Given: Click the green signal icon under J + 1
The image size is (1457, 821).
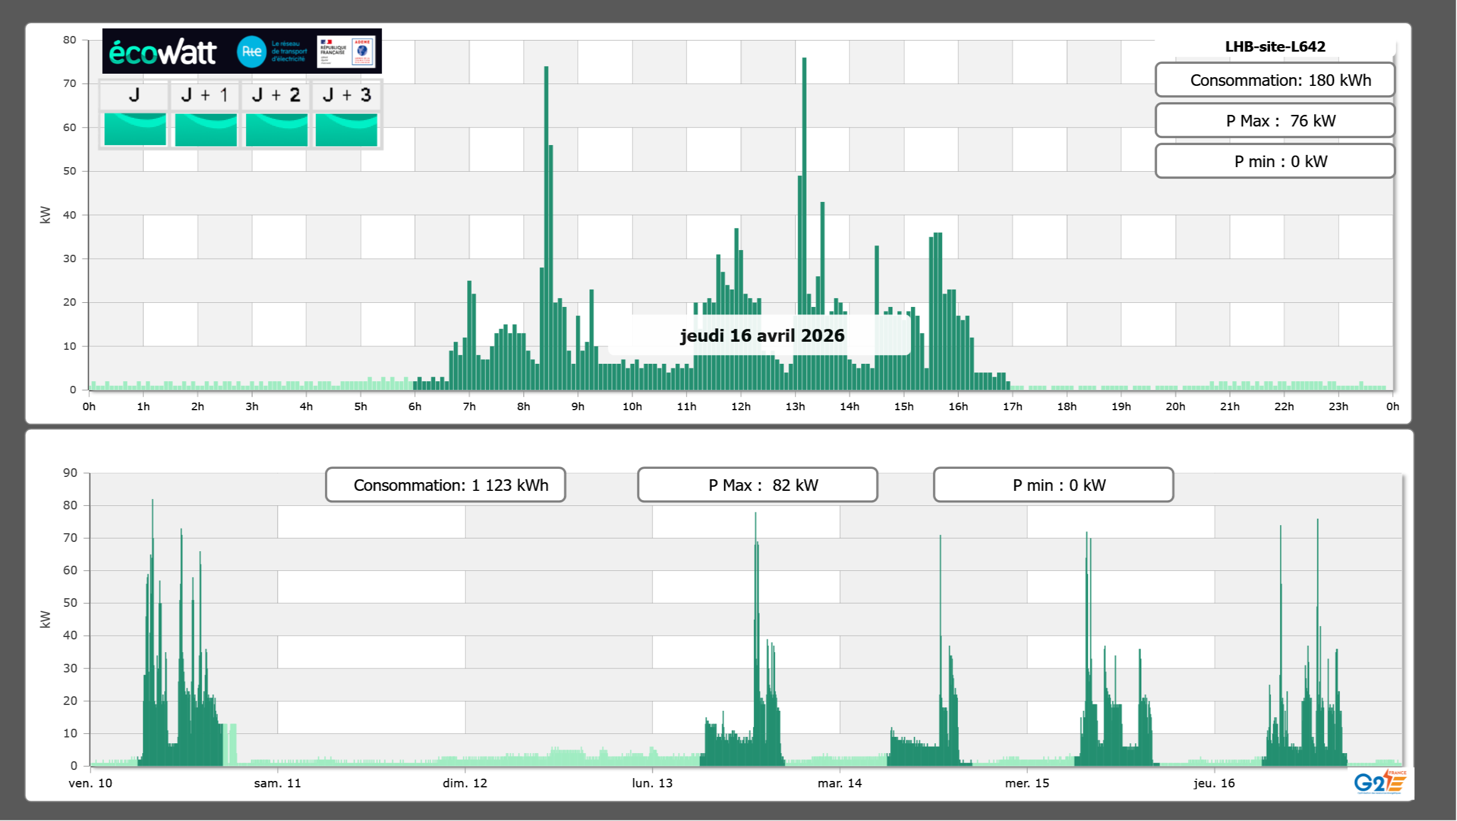Looking at the screenshot, I should click(x=205, y=129).
